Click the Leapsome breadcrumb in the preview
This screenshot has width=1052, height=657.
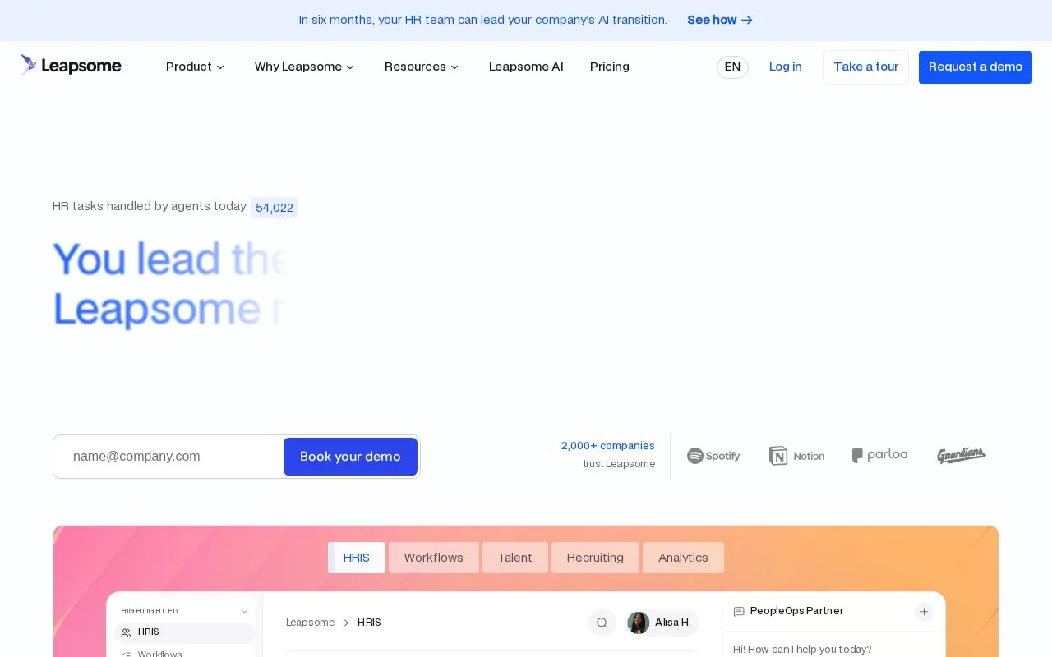(311, 623)
